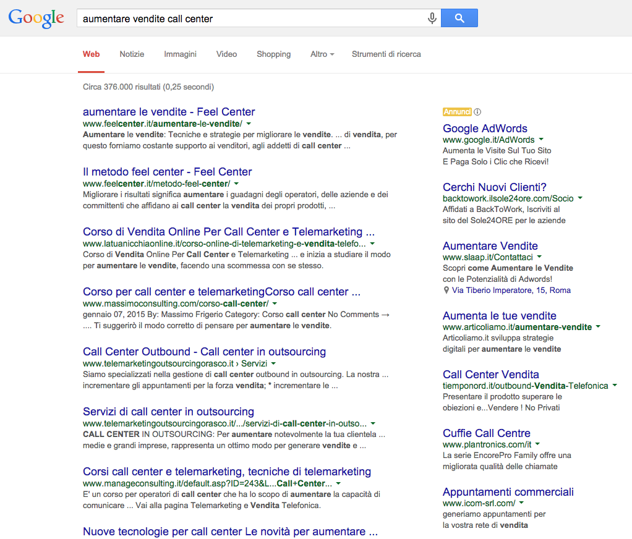This screenshot has width=632, height=539.
Task: Open the 'Cerchi Nuovi Clienti?' ad
Action: tap(495, 187)
